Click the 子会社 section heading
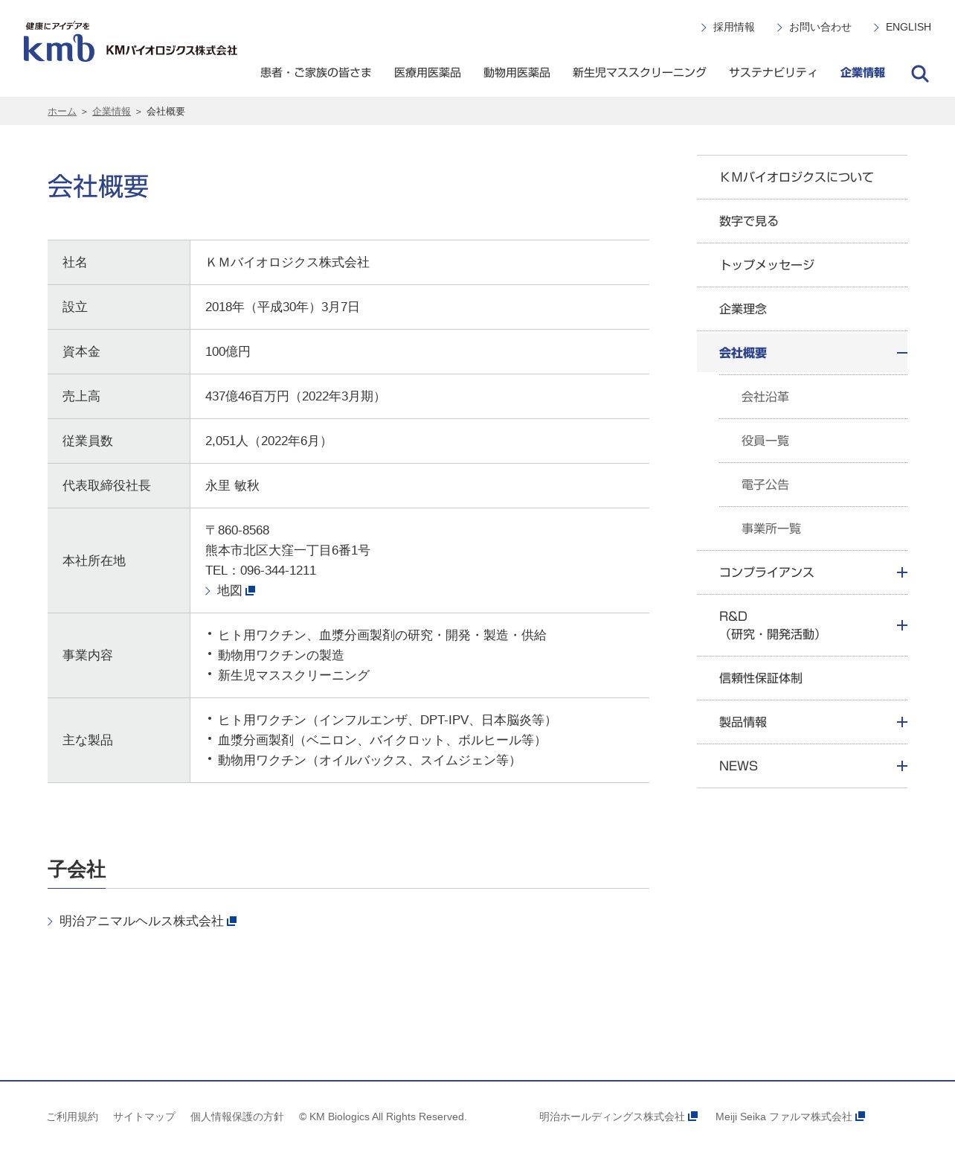Screen dimensions: 955x1150 pyautogui.click(x=77, y=869)
